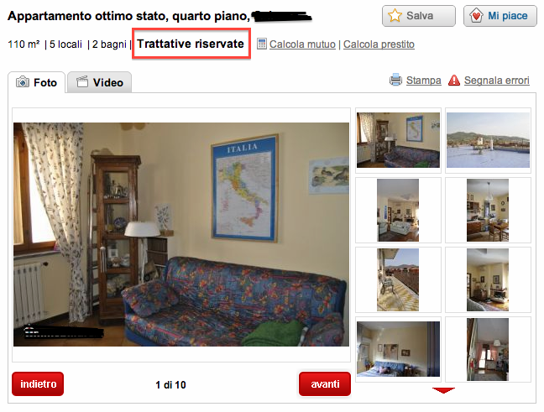The image size is (544, 412).
Task: Switch to the Video tab
Action: [x=99, y=82]
